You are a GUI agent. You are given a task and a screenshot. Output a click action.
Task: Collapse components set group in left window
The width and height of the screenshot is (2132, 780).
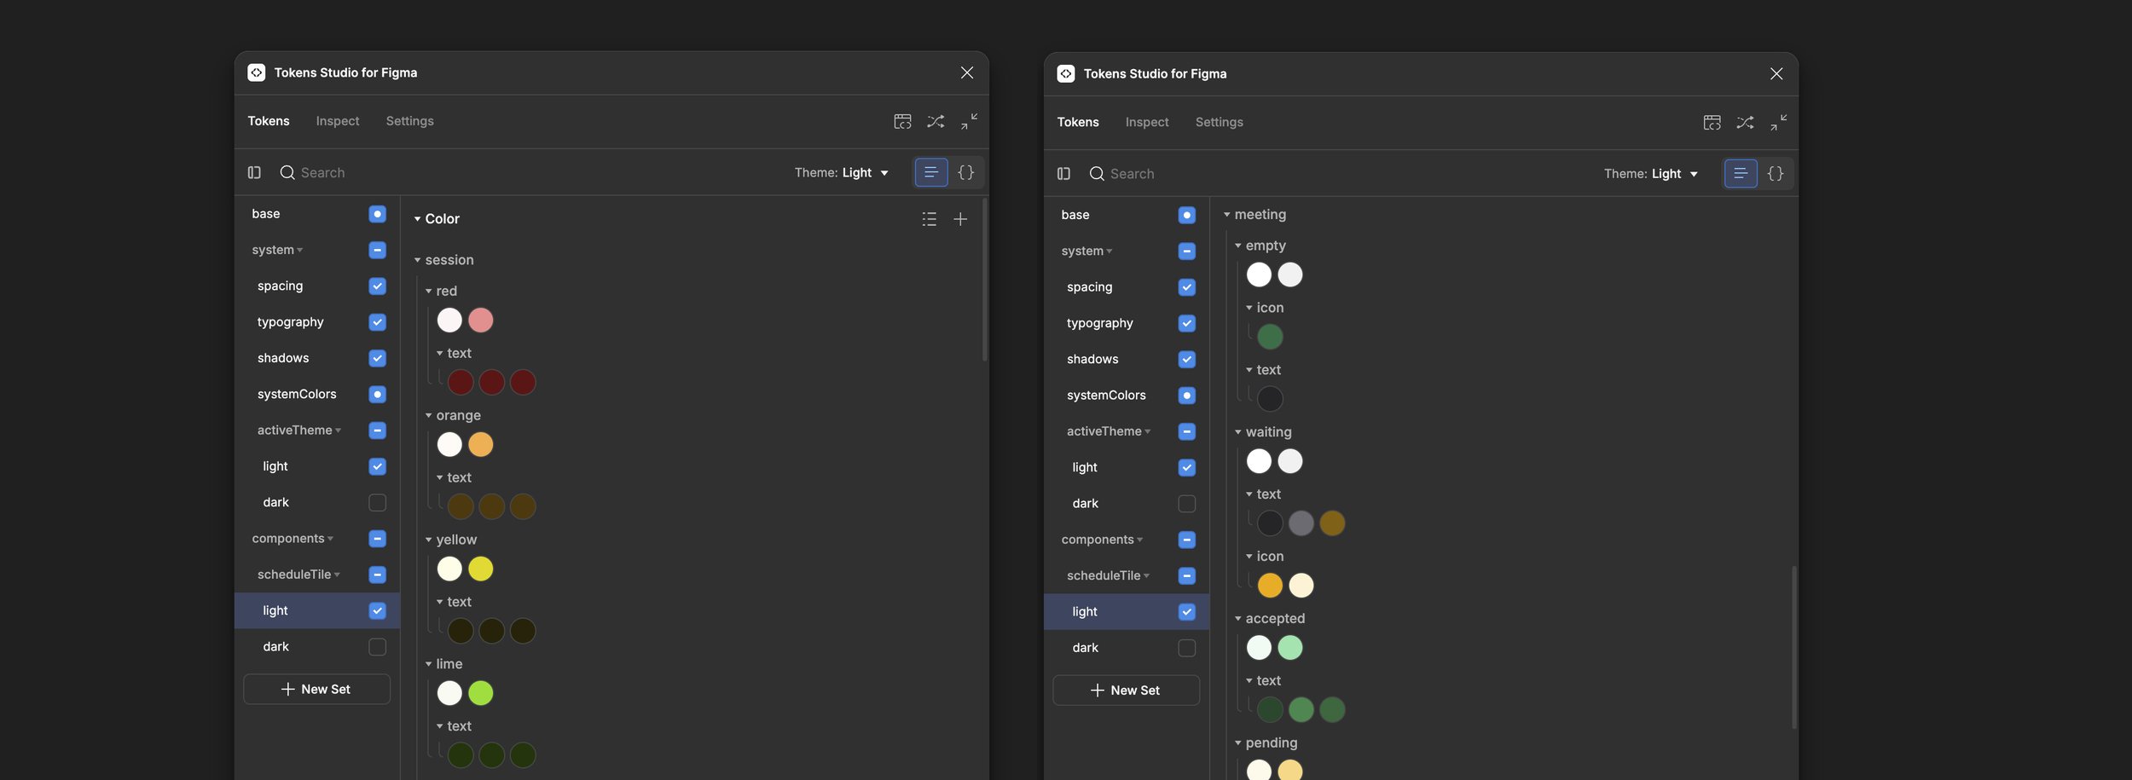click(x=330, y=539)
